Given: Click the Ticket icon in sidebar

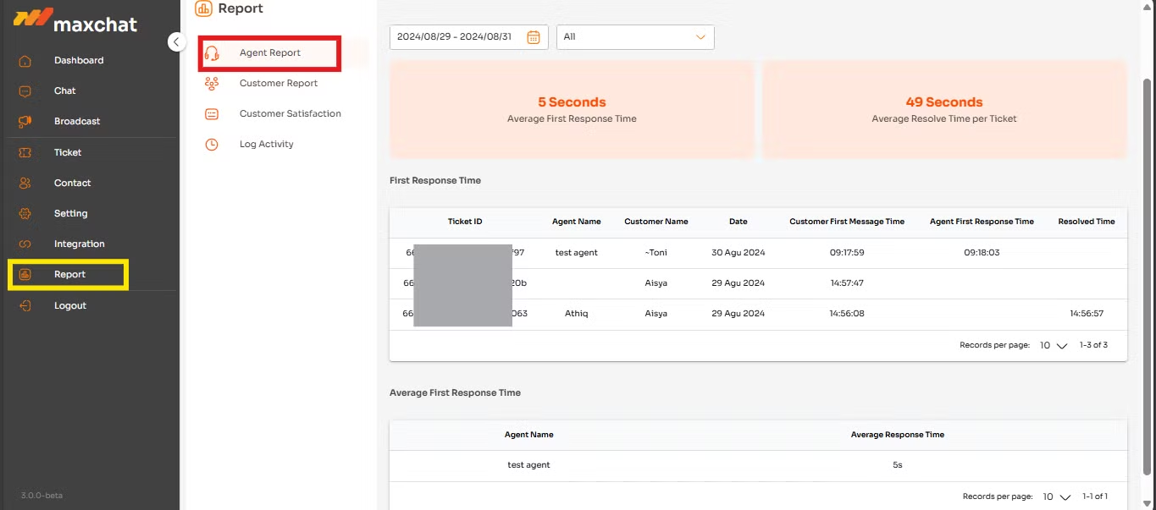Looking at the screenshot, I should 25,153.
